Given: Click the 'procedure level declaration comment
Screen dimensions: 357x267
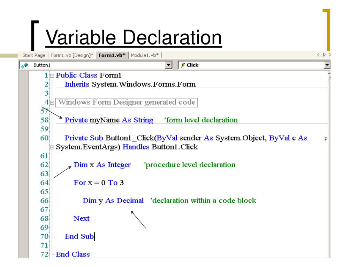Looking at the screenshot, I should coord(190,164).
